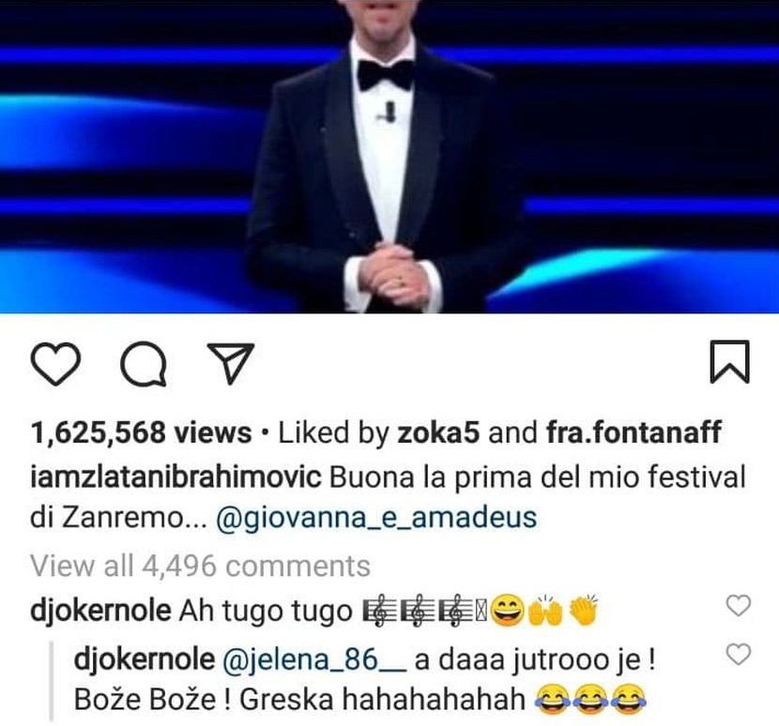The width and height of the screenshot is (779, 726).
Task: Open the @giovanna_e_amadeus mention
Action: point(376,518)
